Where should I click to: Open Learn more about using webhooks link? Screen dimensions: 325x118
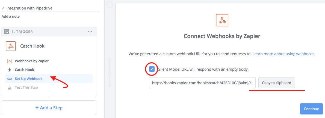(284, 54)
